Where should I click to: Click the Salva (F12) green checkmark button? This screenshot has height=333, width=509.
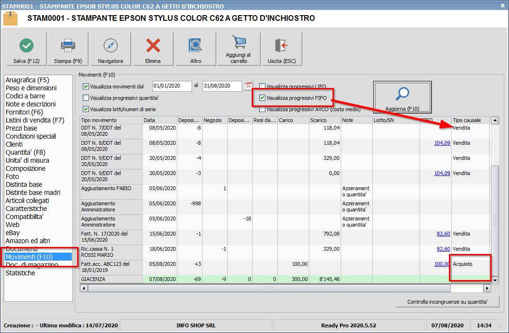pyautogui.click(x=26, y=49)
